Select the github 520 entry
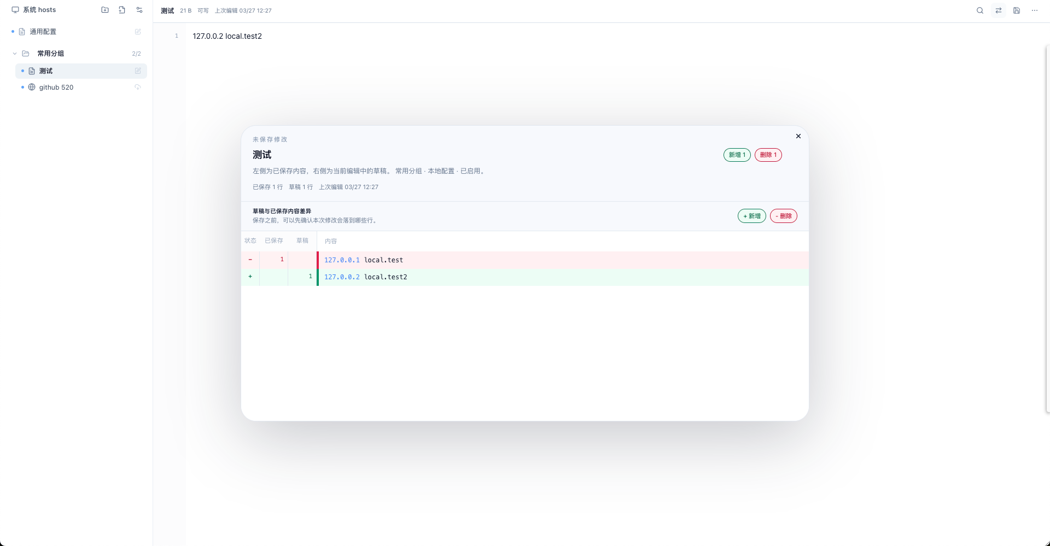The width and height of the screenshot is (1050, 546). 56,87
